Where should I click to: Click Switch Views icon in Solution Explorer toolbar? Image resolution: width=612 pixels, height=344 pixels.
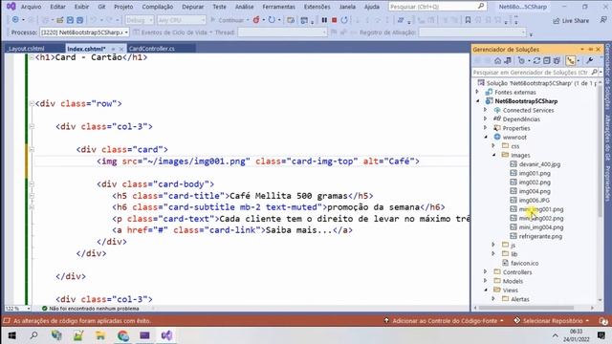[x=508, y=60]
